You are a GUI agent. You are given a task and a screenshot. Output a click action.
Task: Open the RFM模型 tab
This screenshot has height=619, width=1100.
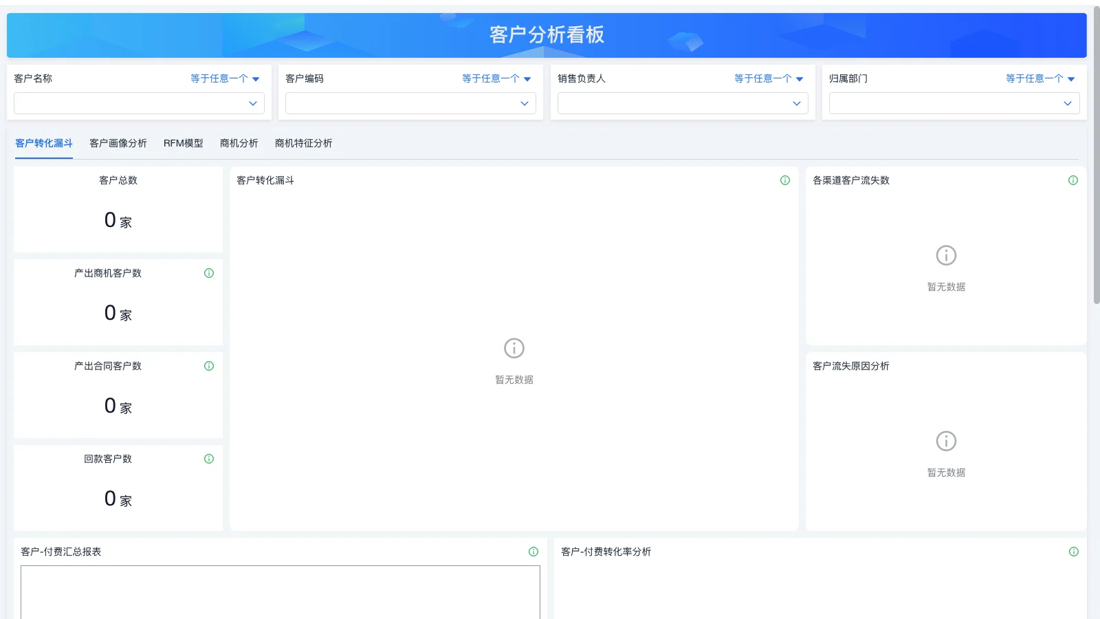pyautogui.click(x=183, y=143)
